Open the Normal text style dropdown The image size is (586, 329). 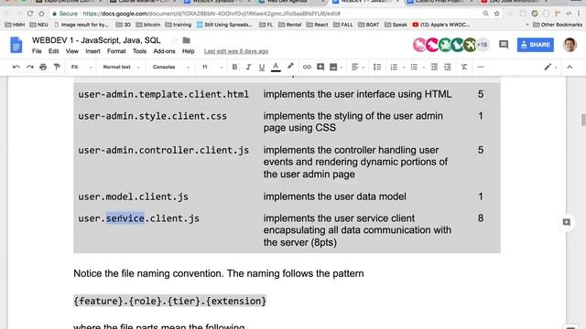point(121,67)
